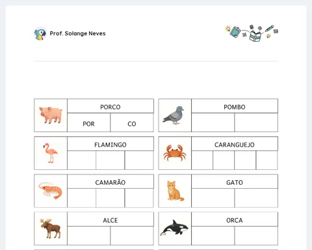Select the pigeon picture

[174, 115]
